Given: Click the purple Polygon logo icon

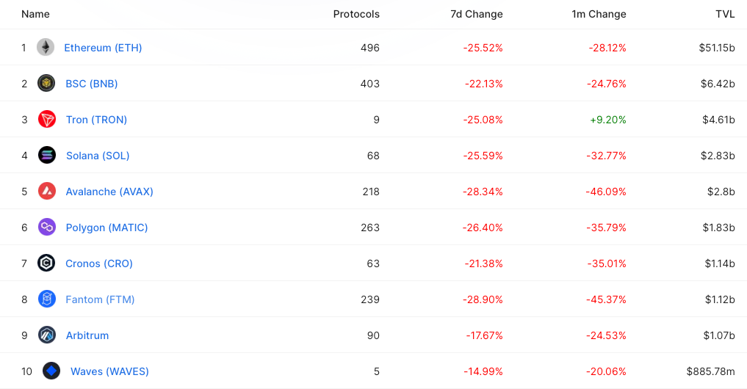Looking at the screenshot, I should (47, 227).
